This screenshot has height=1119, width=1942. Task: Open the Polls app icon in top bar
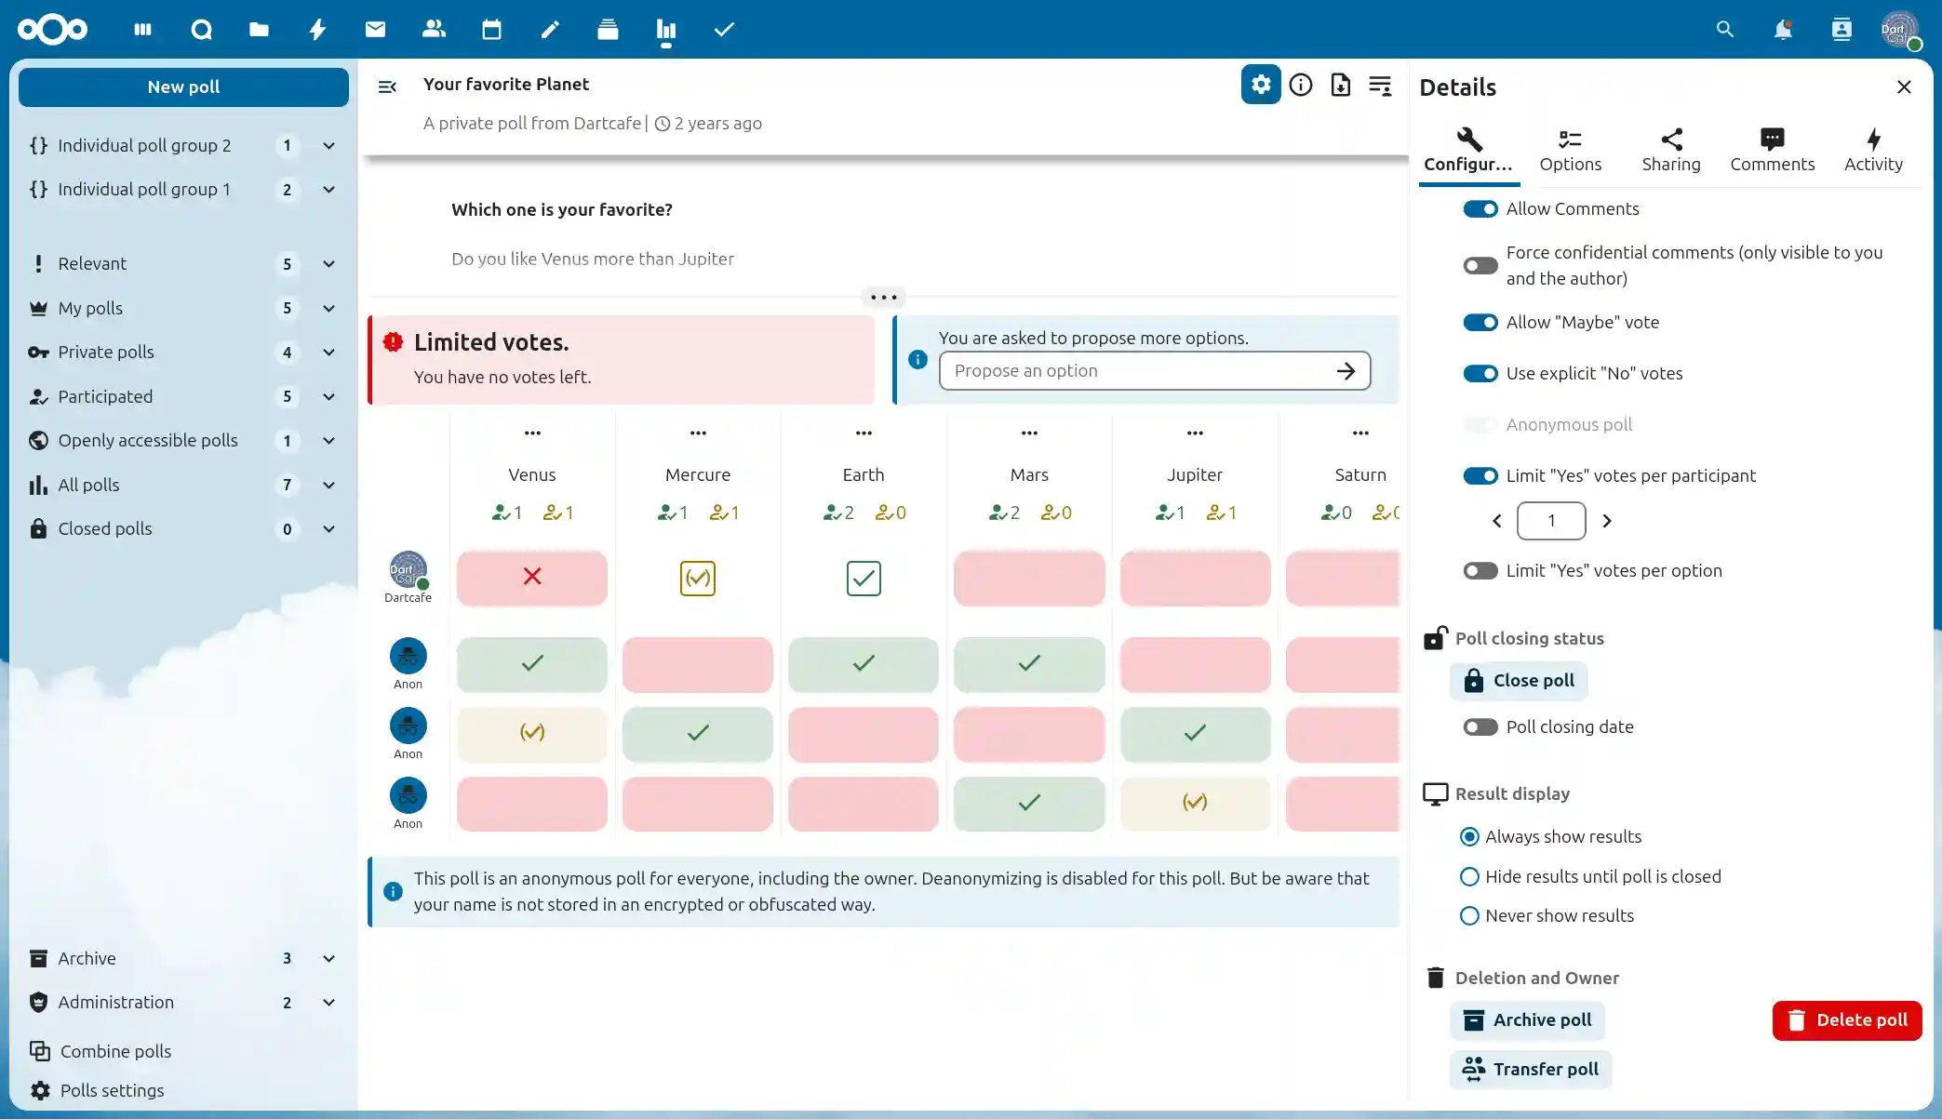click(665, 30)
